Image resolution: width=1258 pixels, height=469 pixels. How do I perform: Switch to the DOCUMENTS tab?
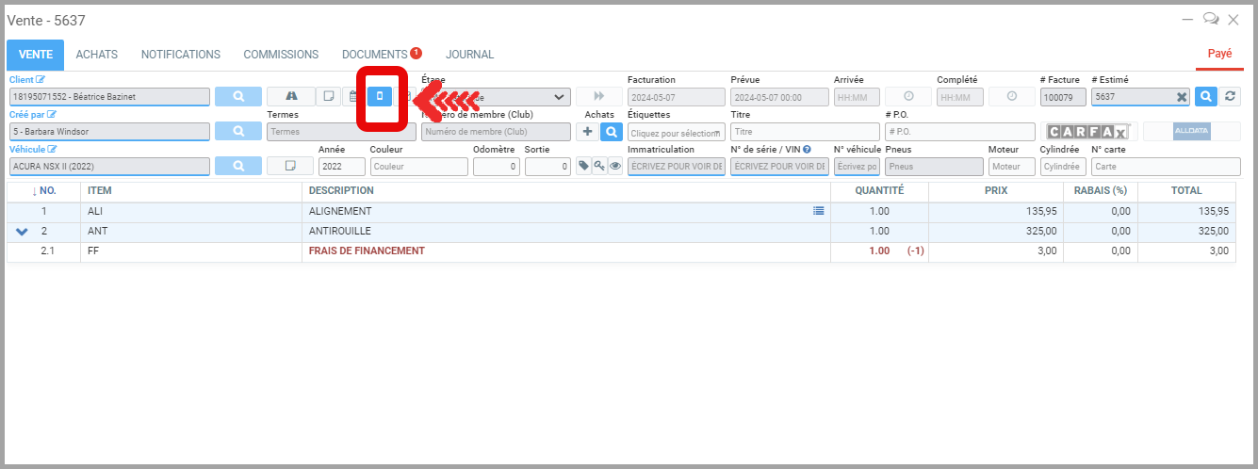(x=374, y=55)
